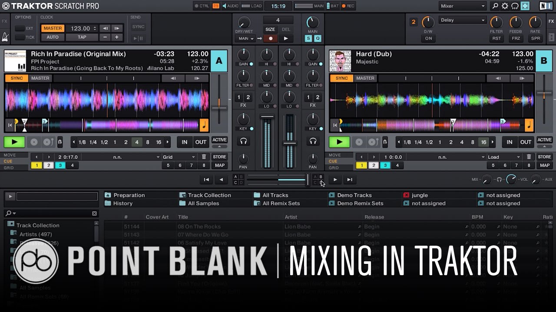Image resolution: width=556 pixels, height=312 pixels.
Task: Toggle headphone cue for Deck B
Action: [312, 141]
